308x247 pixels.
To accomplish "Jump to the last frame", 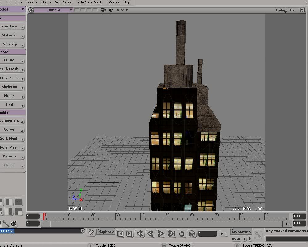I will 171,234.
